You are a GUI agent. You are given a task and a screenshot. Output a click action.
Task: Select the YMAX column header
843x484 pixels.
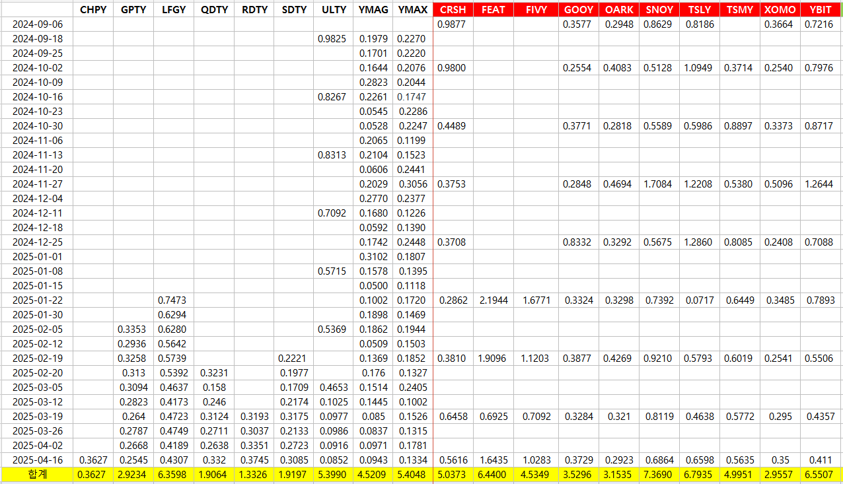413,9
